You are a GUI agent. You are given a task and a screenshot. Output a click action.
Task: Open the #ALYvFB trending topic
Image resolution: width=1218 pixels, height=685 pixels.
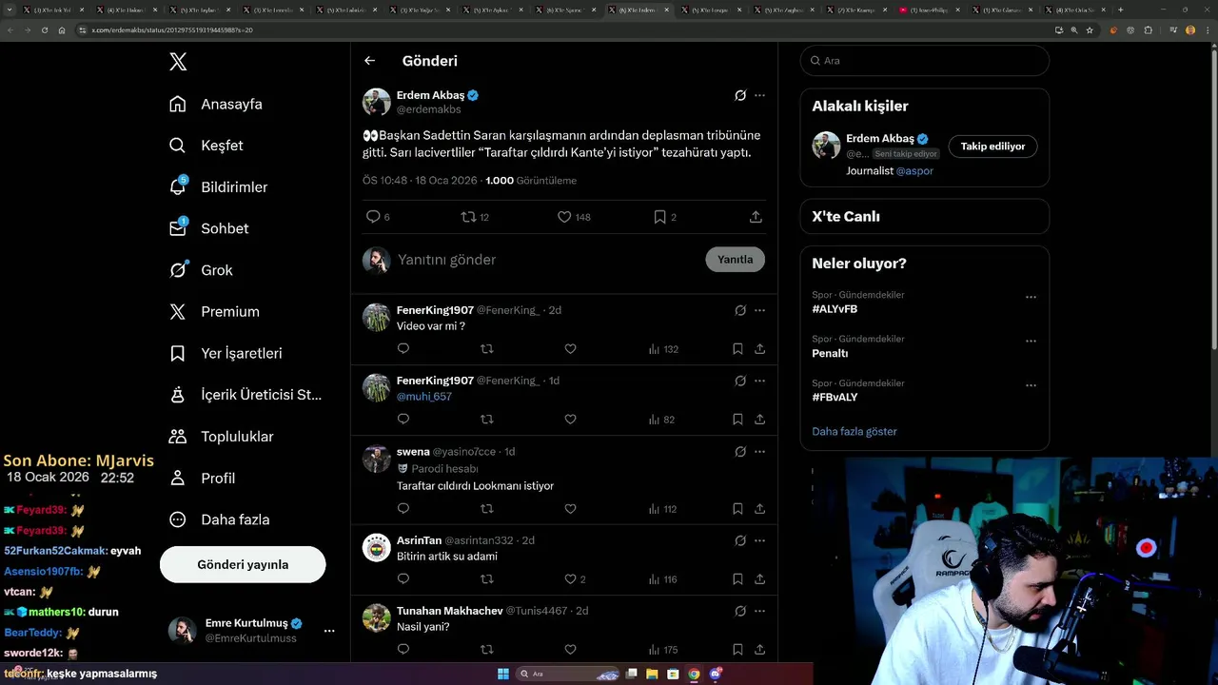click(835, 309)
